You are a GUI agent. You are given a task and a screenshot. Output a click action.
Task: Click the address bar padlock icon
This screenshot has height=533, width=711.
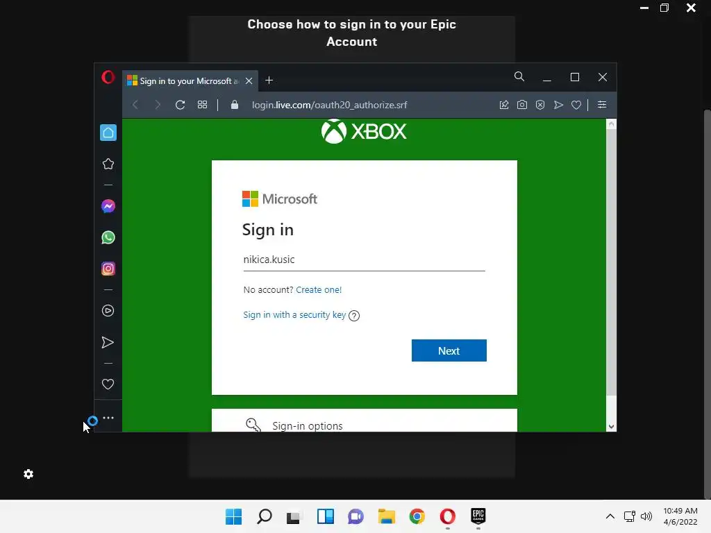(235, 105)
